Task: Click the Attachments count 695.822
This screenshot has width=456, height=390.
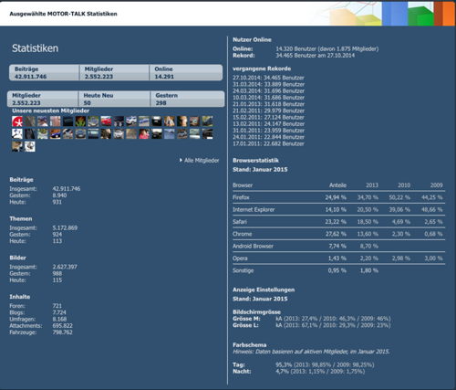Action: point(62,326)
